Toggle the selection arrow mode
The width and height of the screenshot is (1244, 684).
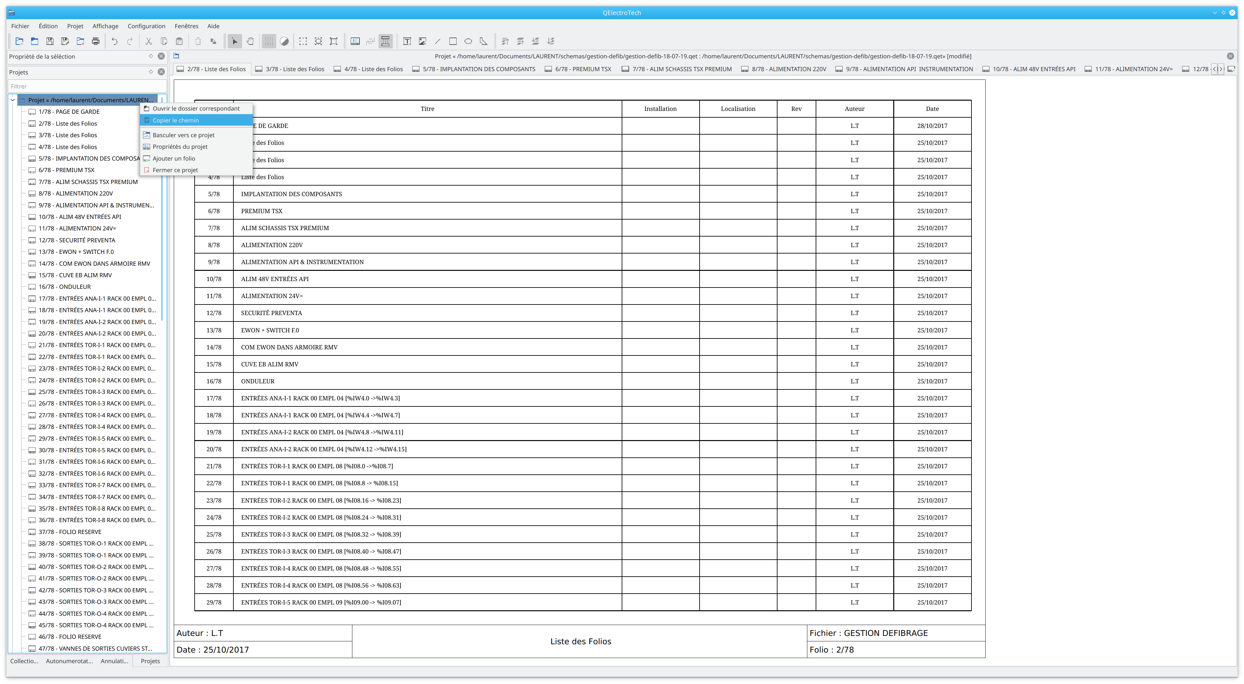(235, 42)
